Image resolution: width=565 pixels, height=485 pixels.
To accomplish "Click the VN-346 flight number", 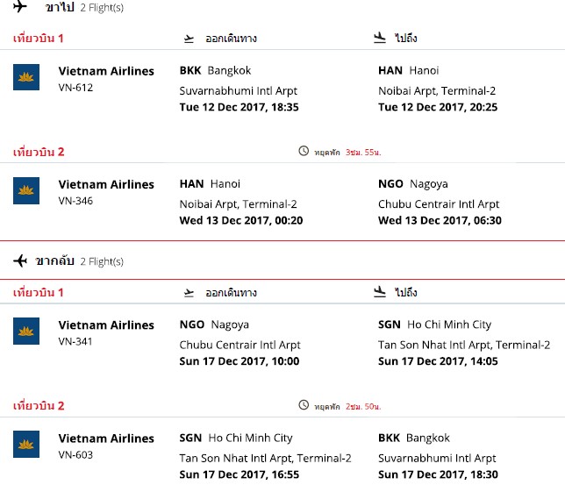I will pos(75,201).
